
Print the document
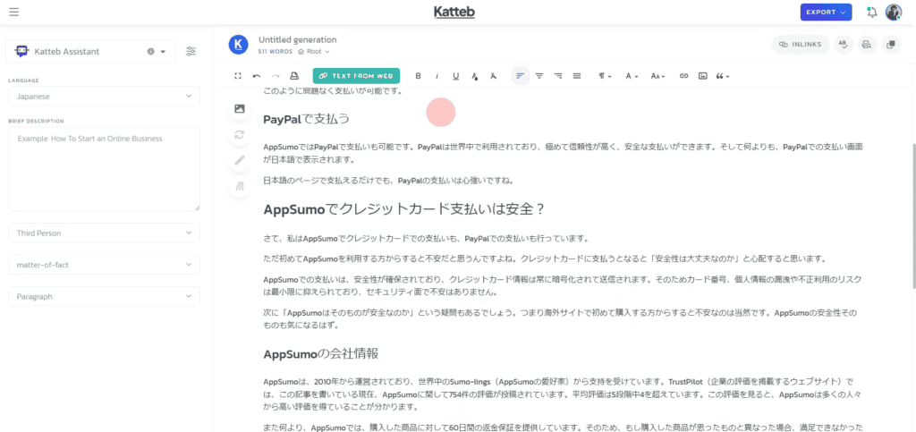pos(293,76)
